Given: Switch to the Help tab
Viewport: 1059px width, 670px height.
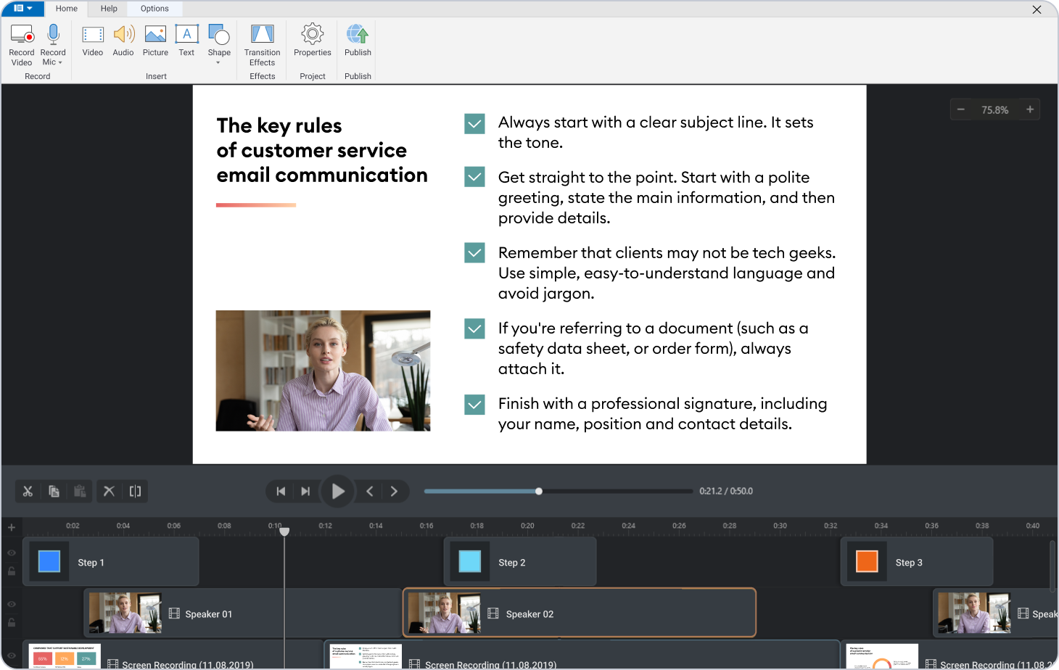Looking at the screenshot, I should pyautogui.click(x=107, y=8).
